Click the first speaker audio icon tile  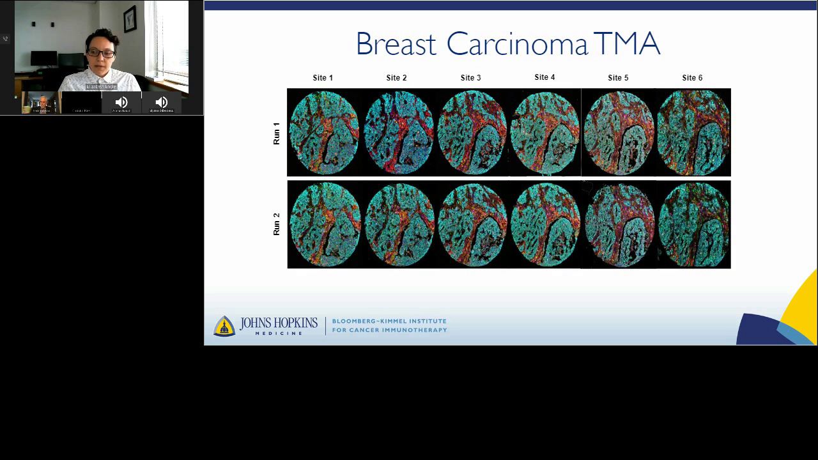(x=121, y=103)
